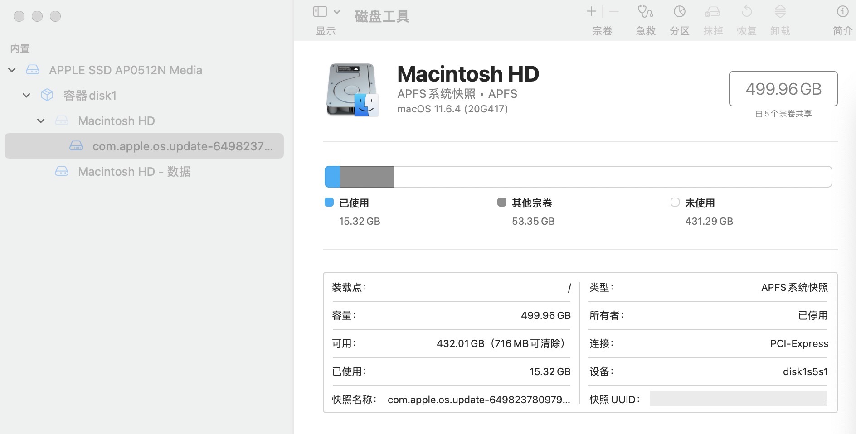Image resolution: width=856 pixels, height=434 pixels.
Task: Click the Erase (抹掉) toolbar icon
Action: coord(712,12)
